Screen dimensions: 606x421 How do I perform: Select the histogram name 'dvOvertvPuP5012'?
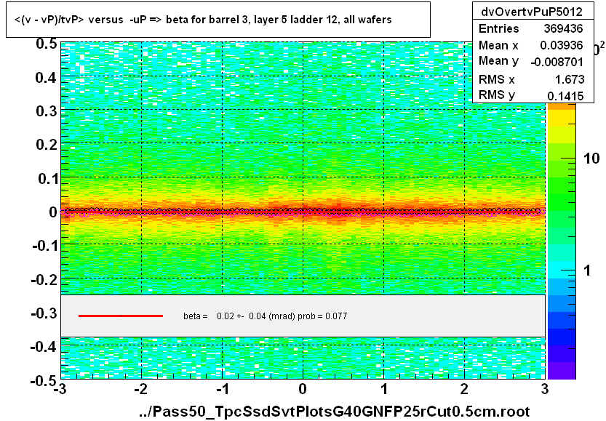pos(531,12)
